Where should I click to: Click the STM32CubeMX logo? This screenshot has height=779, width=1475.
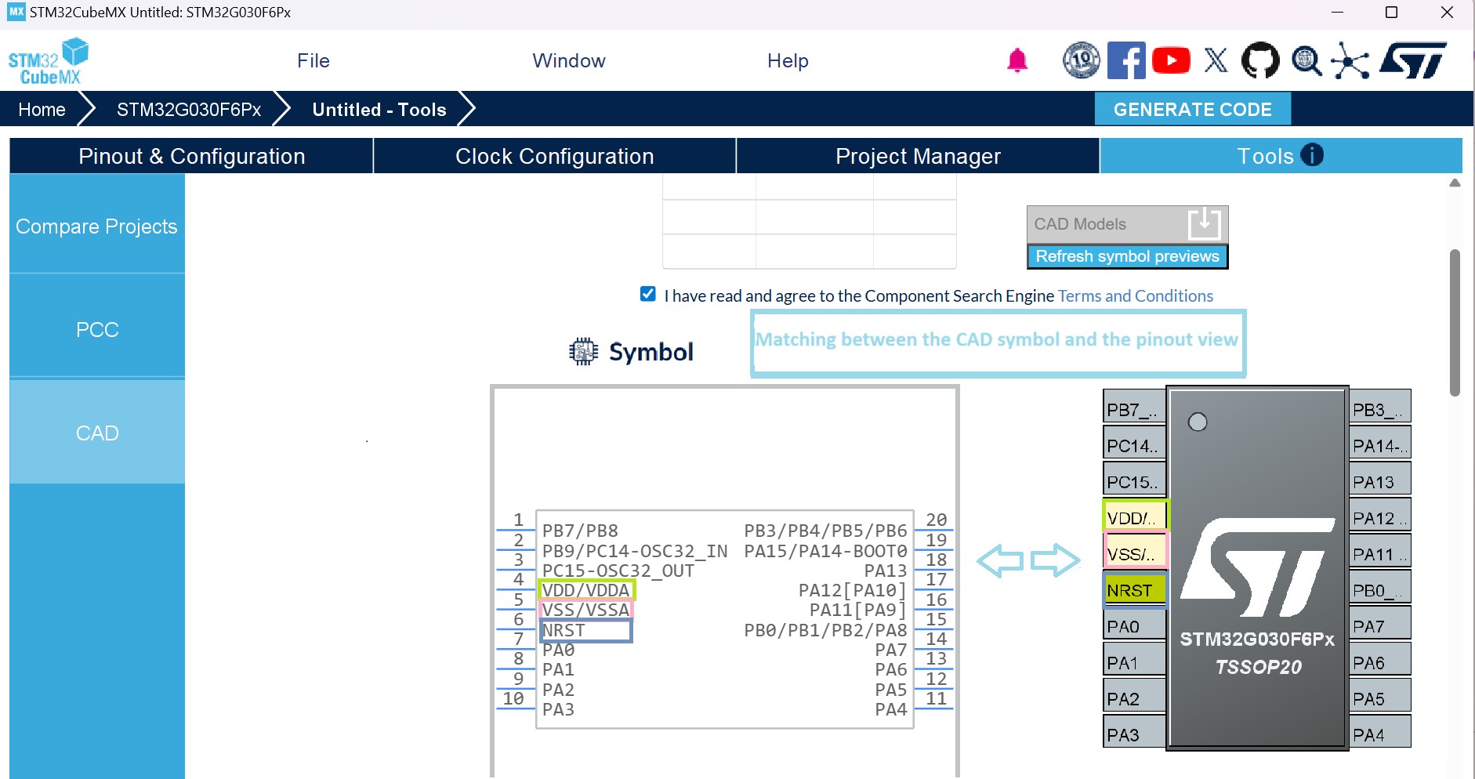(48, 61)
